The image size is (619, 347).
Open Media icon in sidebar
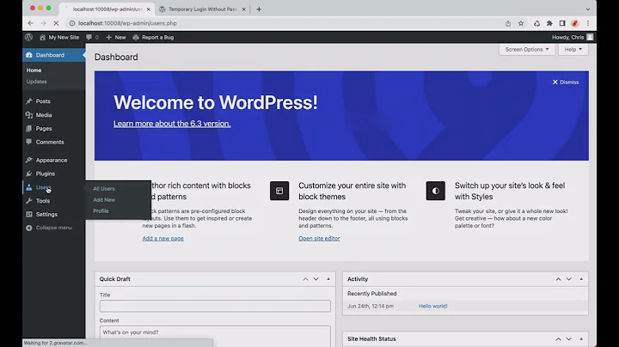(x=29, y=115)
